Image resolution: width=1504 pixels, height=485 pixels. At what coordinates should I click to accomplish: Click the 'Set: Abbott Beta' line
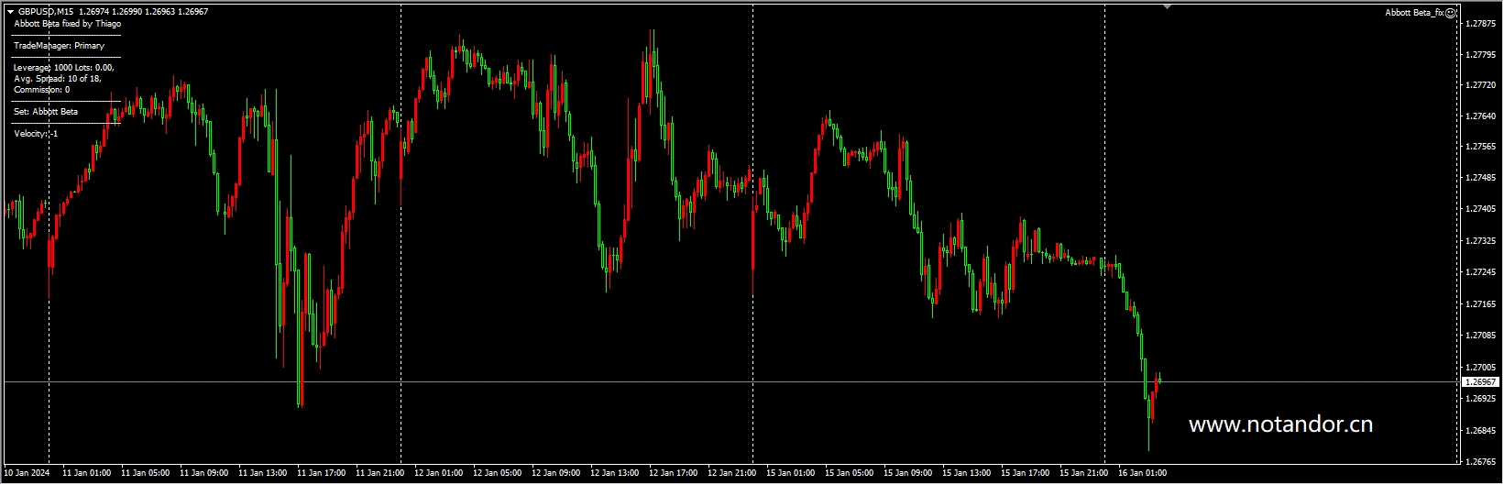46,112
